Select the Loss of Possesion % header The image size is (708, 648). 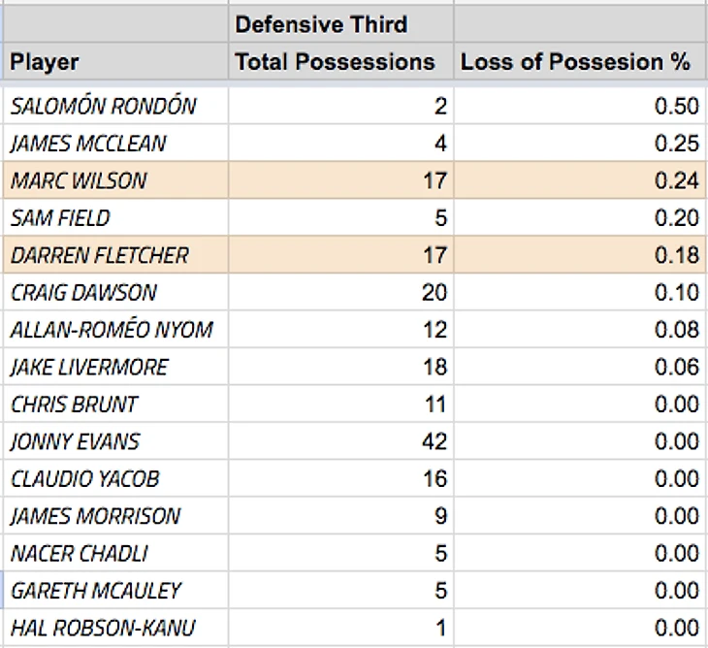pos(580,61)
